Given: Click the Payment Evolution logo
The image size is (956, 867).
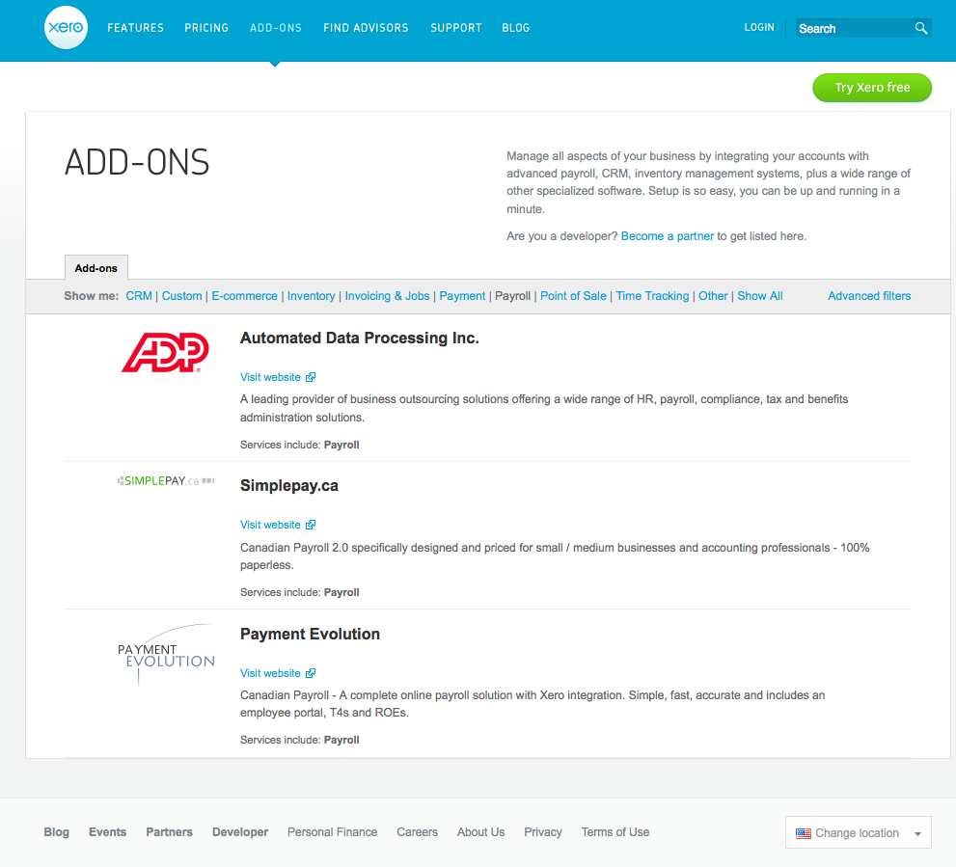Looking at the screenshot, I should click(165, 655).
